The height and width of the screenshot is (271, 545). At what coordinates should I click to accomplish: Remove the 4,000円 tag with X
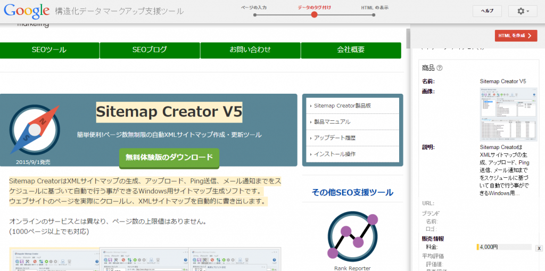click(539, 248)
